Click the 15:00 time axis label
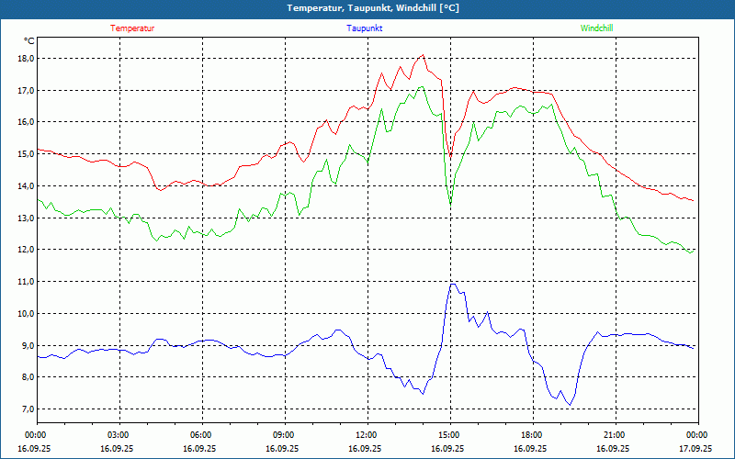Screen dimensions: 735x459 coord(449,435)
